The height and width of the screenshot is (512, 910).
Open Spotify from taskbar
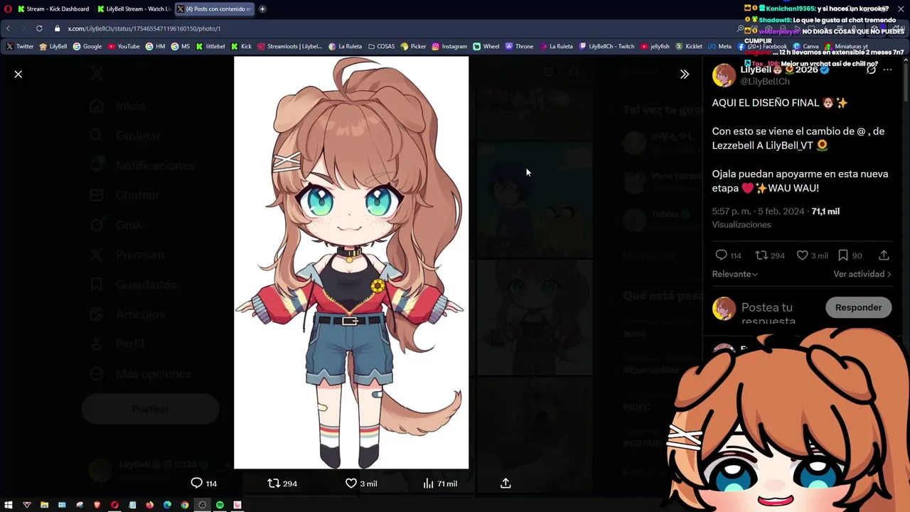click(220, 505)
